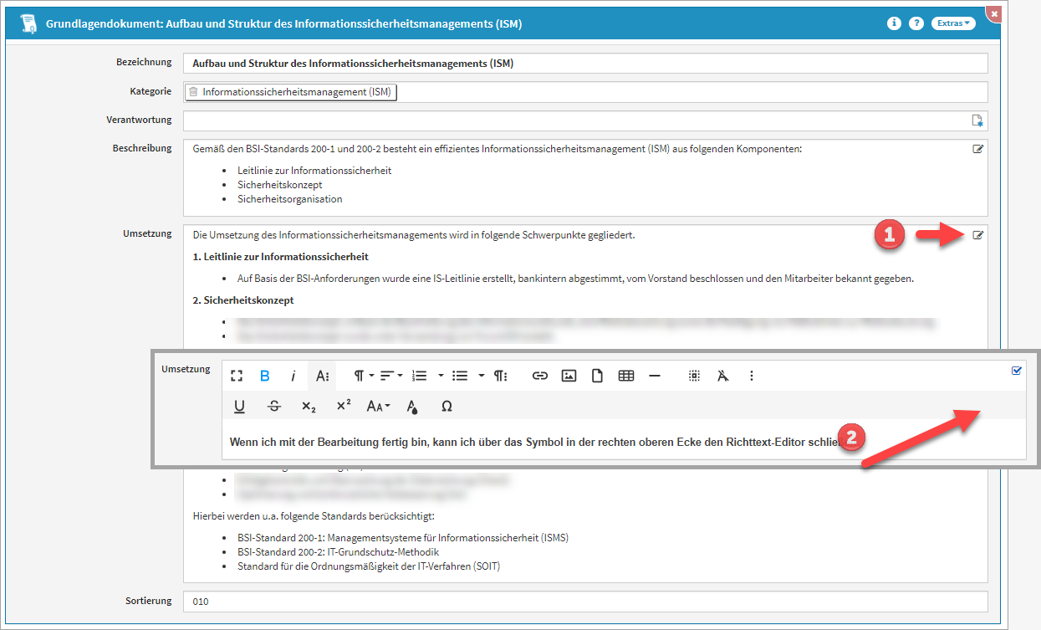Close rich text editor via checkmark icon

1017,371
